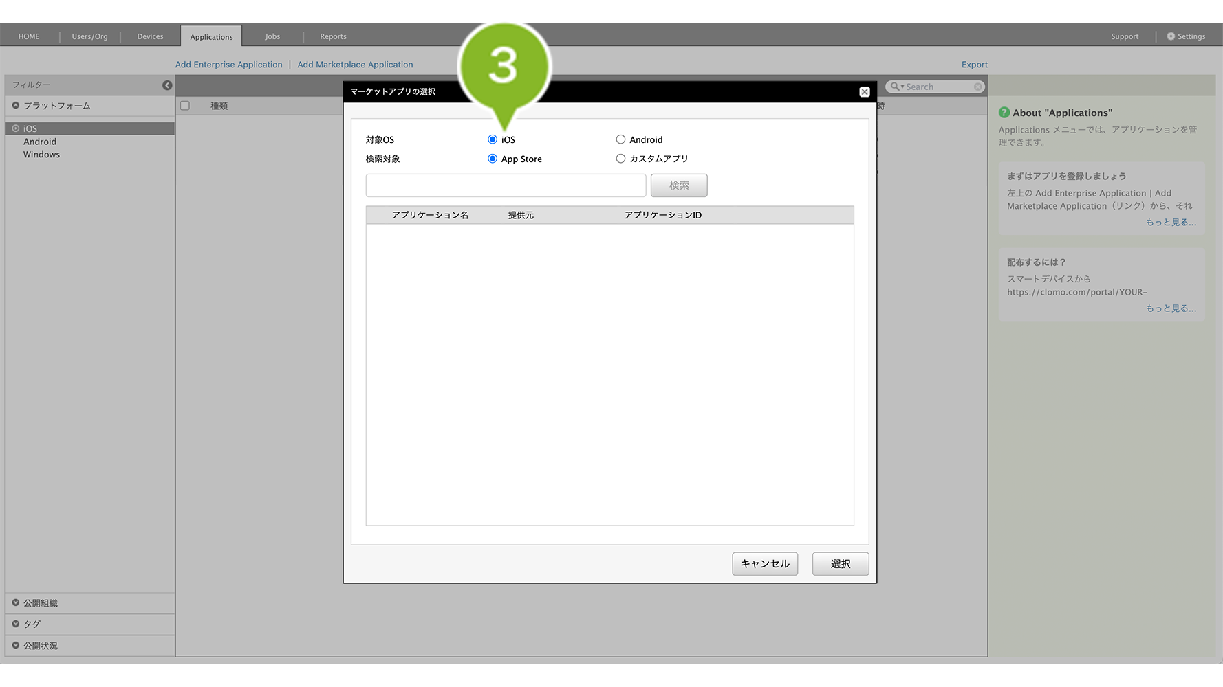Select Windows in the platform filter
The width and height of the screenshot is (1223, 687).
click(41, 155)
